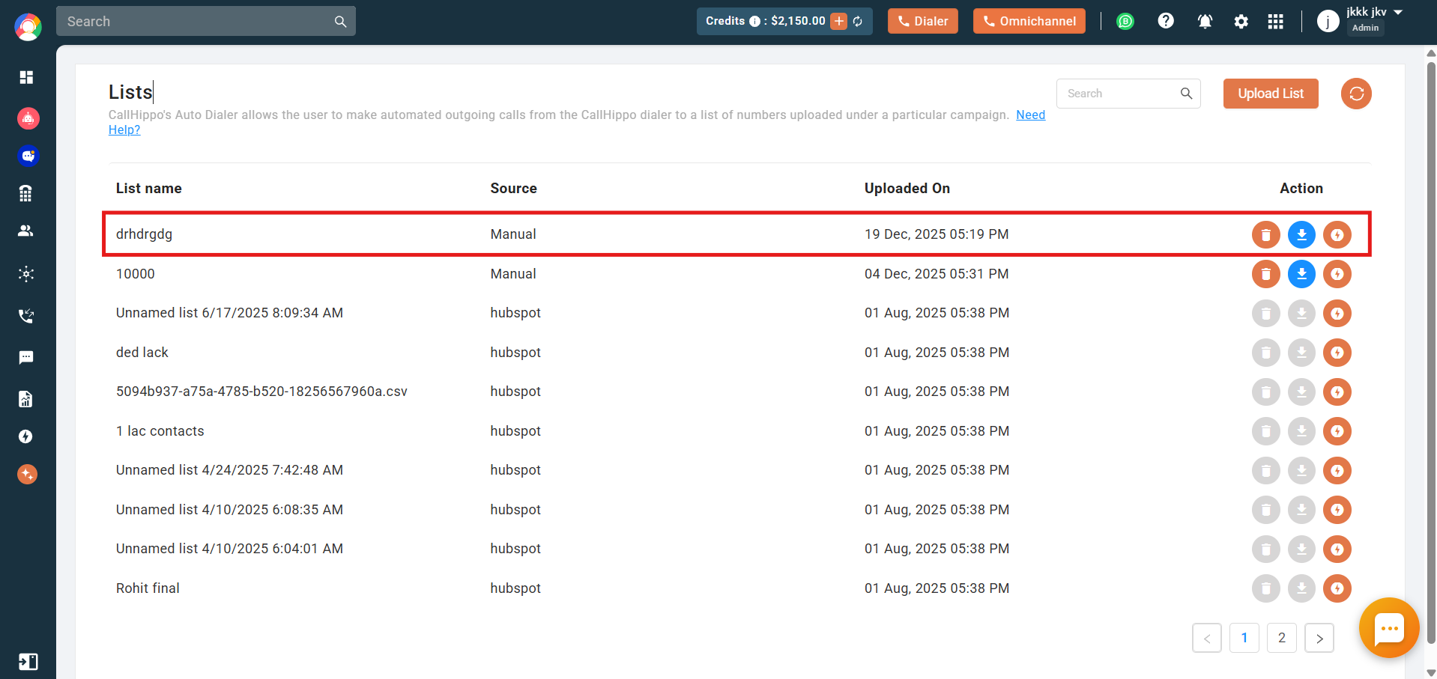This screenshot has width=1437, height=679.
Task: Open the Dashboard icon in the sidebar
Action: point(27,77)
